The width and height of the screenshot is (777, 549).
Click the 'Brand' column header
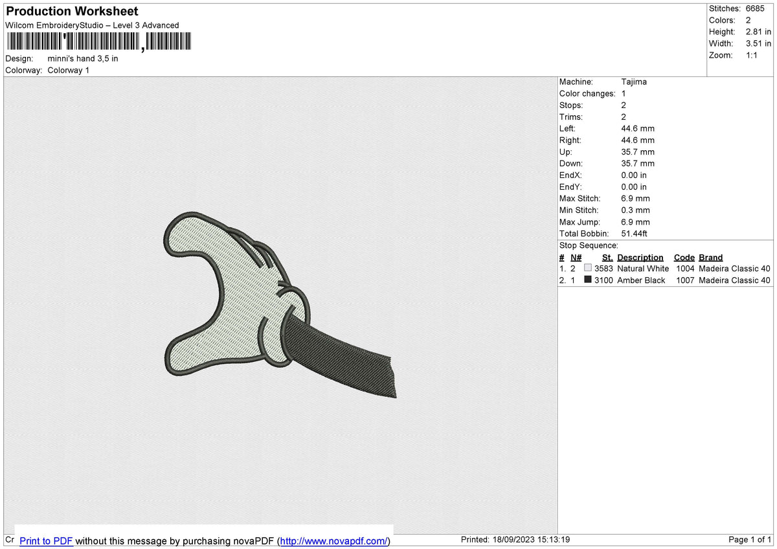711,257
